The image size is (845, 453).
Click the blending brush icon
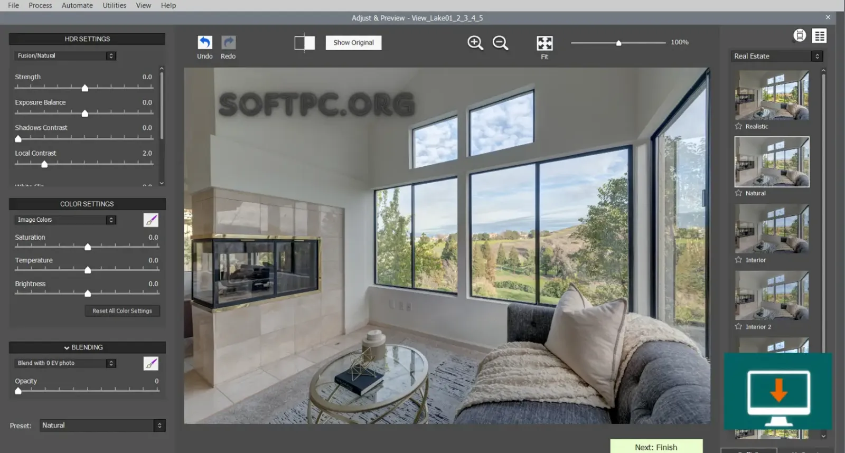pyautogui.click(x=151, y=363)
